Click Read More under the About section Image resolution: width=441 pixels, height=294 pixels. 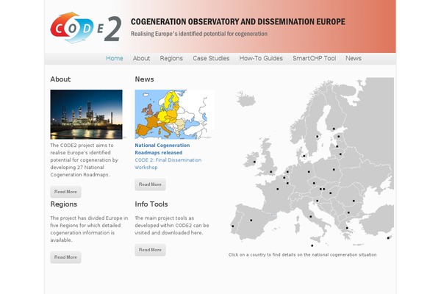coord(66,192)
